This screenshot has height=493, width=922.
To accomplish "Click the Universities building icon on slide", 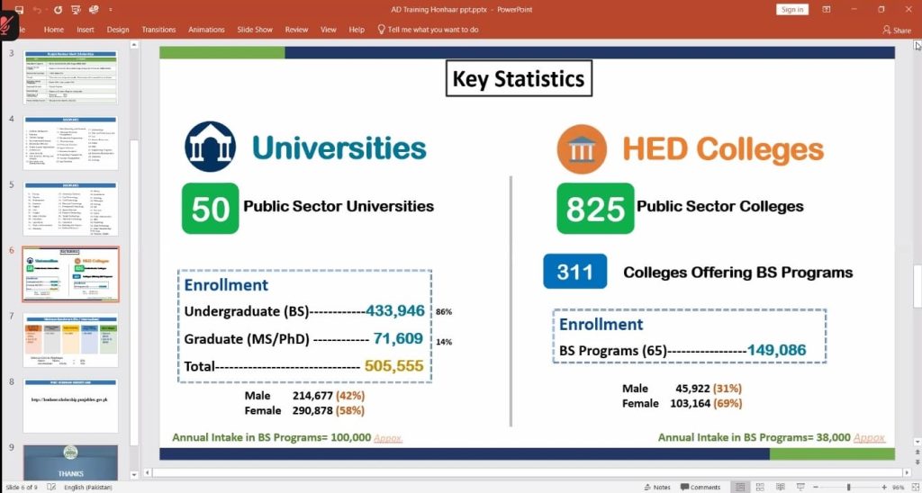I will pyautogui.click(x=210, y=147).
